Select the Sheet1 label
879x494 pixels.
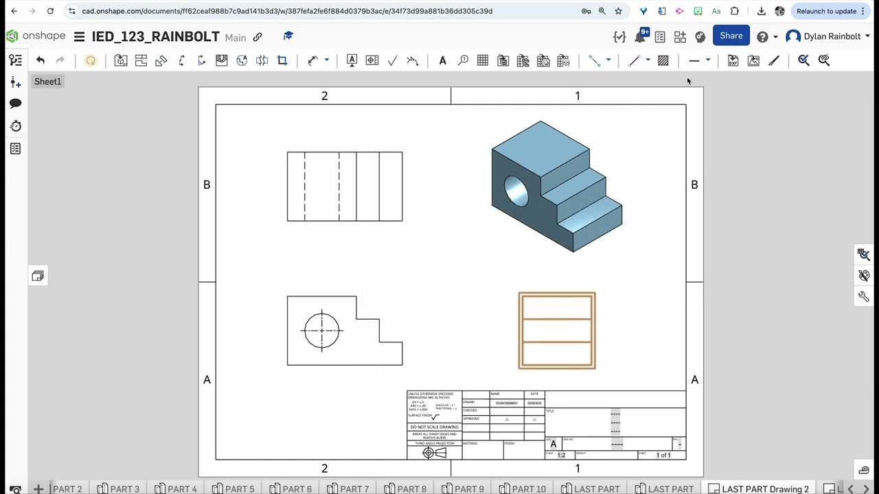(48, 82)
